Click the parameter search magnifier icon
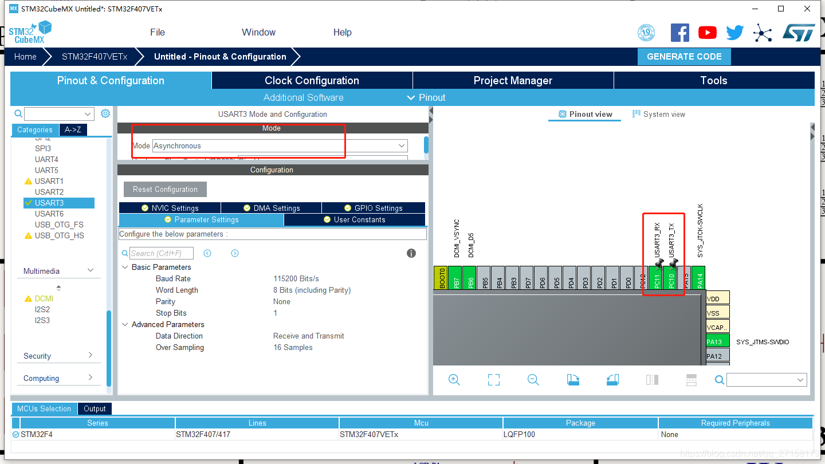 click(x=125, y=253)
